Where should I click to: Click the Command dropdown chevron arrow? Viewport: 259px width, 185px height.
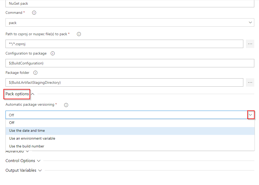(250, 22)
